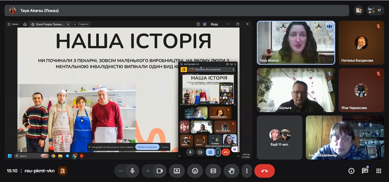Screen dimensions: 389x182
Task: Open the Activities grid panel
Action: (x=378, y=171)
